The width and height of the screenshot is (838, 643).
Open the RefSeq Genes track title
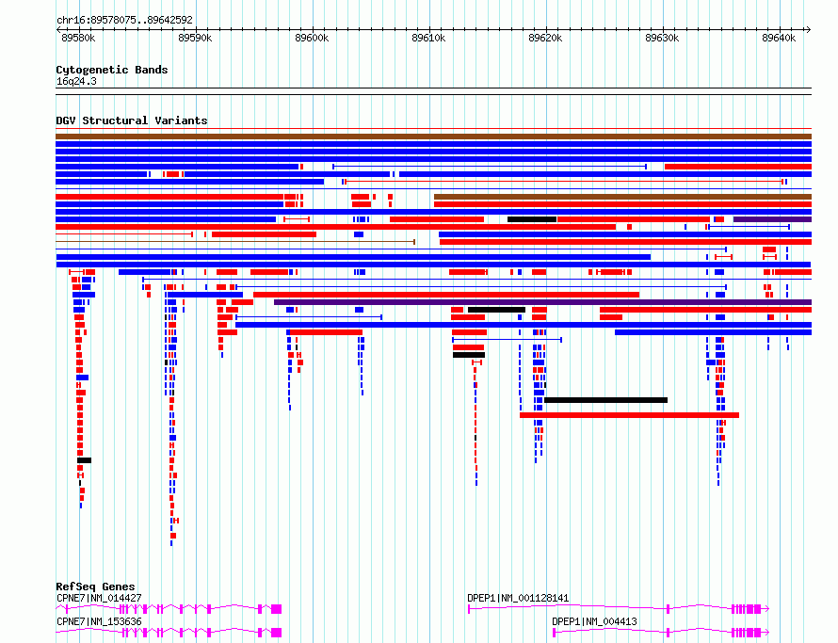[95, 587]
